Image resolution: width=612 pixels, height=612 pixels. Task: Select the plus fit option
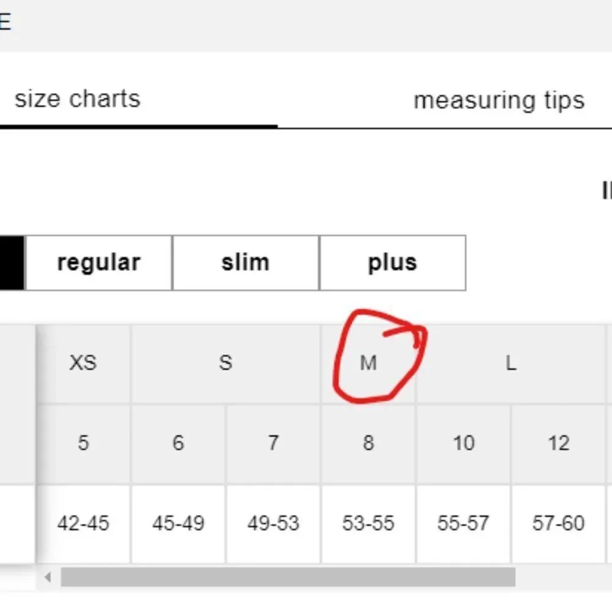(393, 263)
